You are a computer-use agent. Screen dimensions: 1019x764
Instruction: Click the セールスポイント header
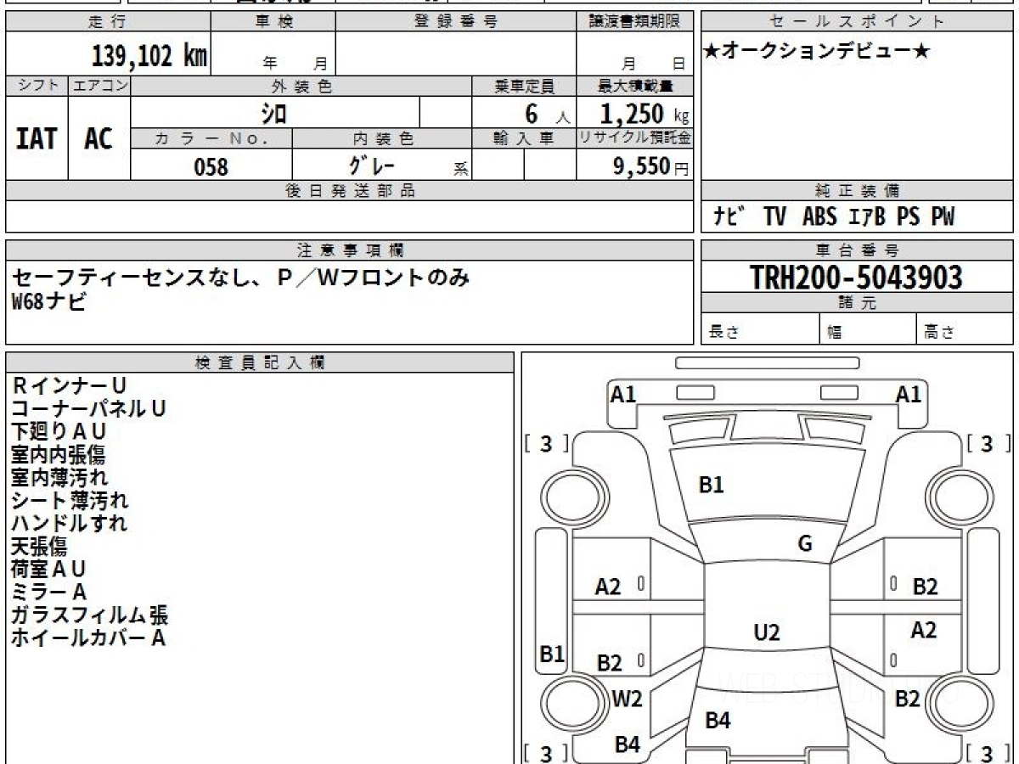coord(857,22)
